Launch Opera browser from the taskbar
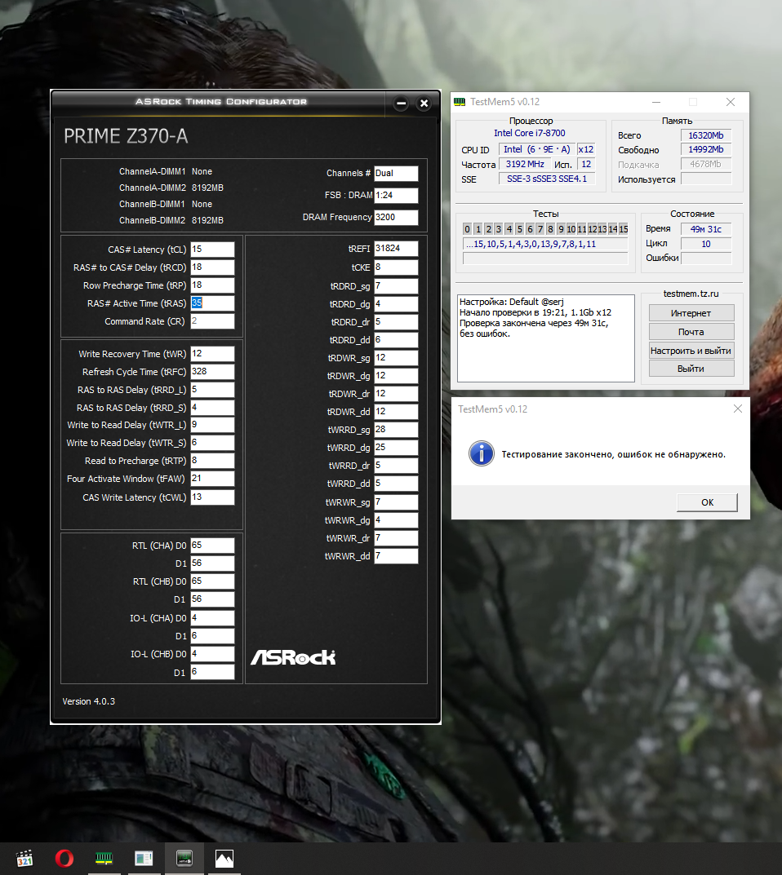The width and height of the screenshot is (782, 875). (x=64, y=858)
